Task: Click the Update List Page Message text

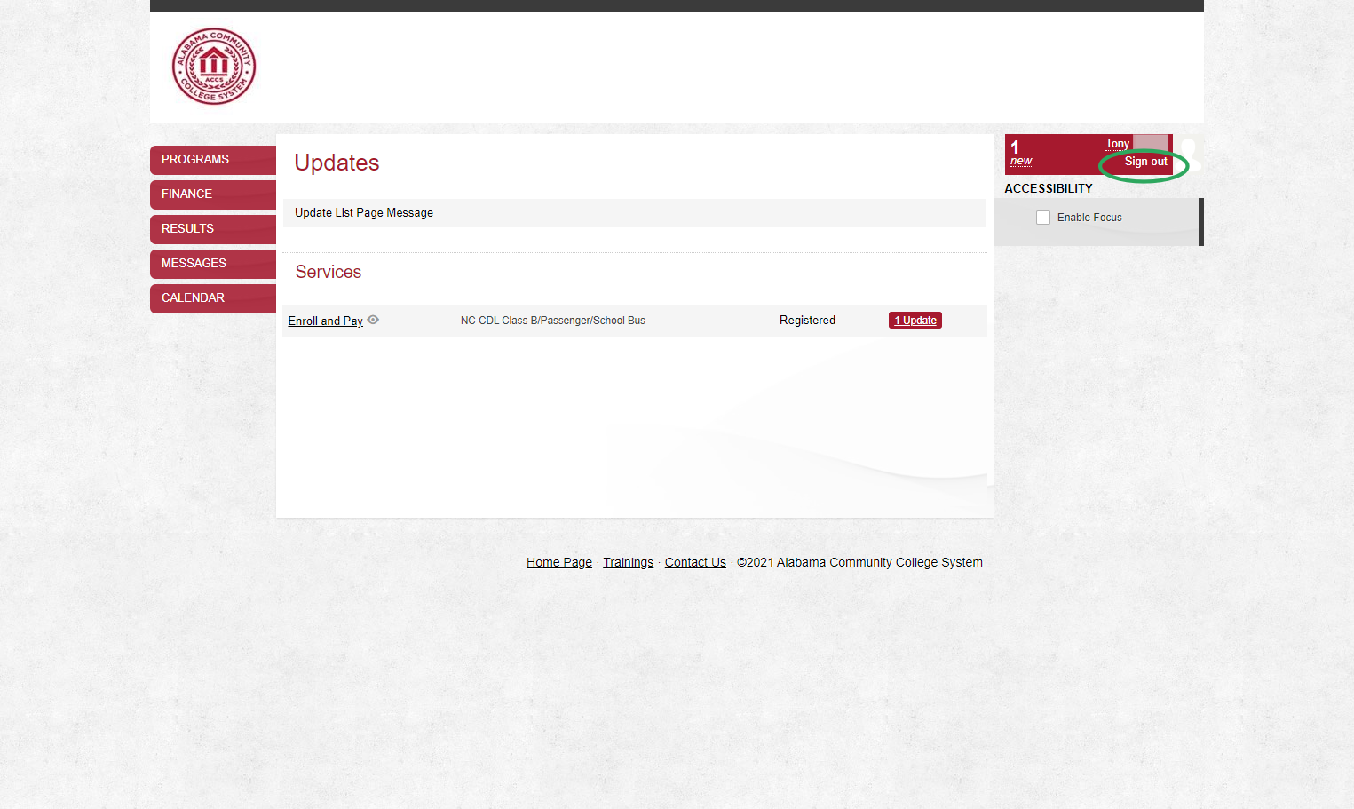Action: (x=364, y=213)
